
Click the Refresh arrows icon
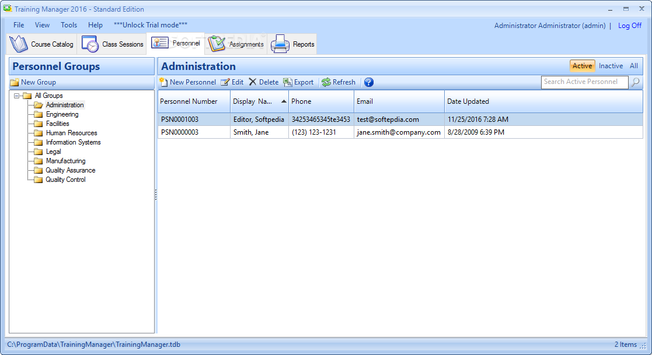[x=326, y=82]
